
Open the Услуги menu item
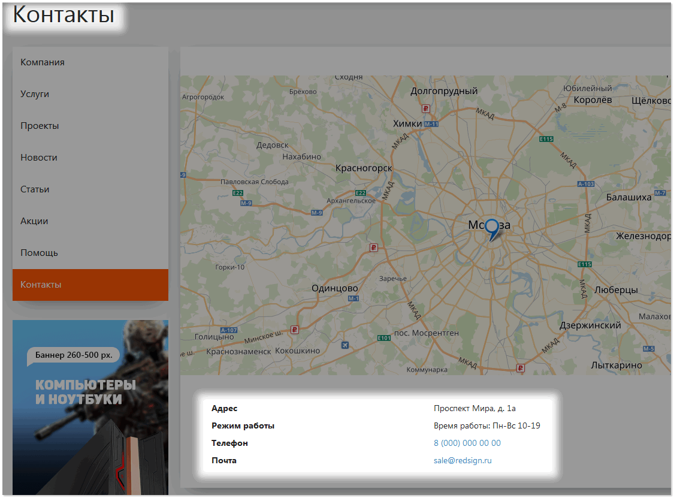(x=90, y=94)
